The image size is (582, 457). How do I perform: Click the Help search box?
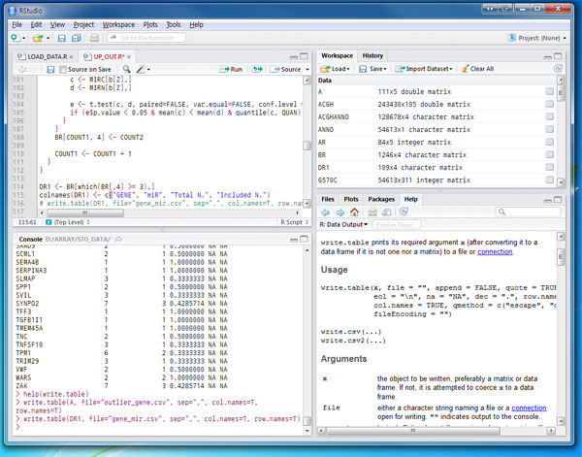click(x=529, y=212)
